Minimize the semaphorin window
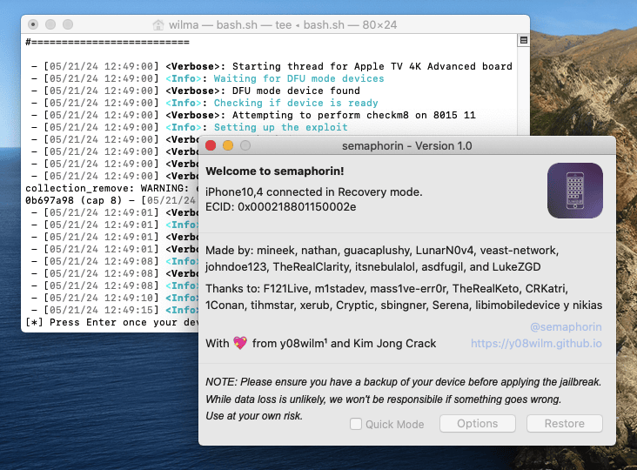 coord(228,146)
